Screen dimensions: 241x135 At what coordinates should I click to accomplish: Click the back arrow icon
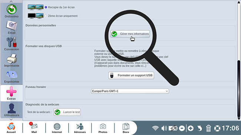199,128
